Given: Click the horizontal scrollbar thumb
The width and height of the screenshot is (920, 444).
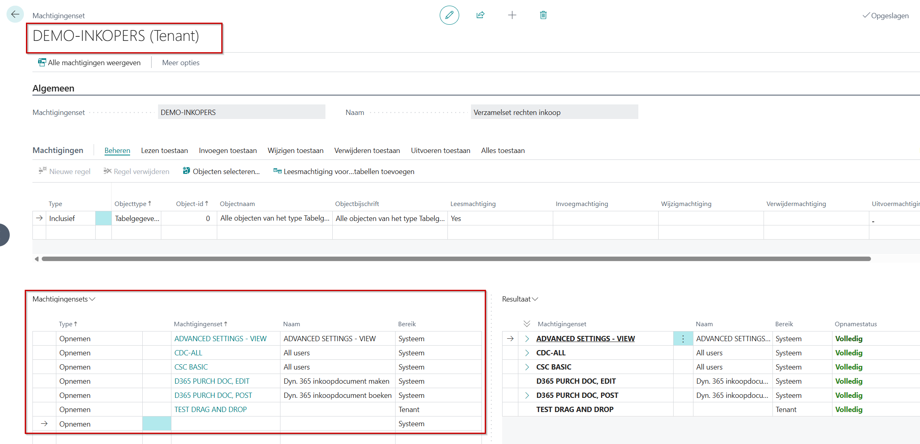Looking at the screenshot, I should (x=456, y=259).
